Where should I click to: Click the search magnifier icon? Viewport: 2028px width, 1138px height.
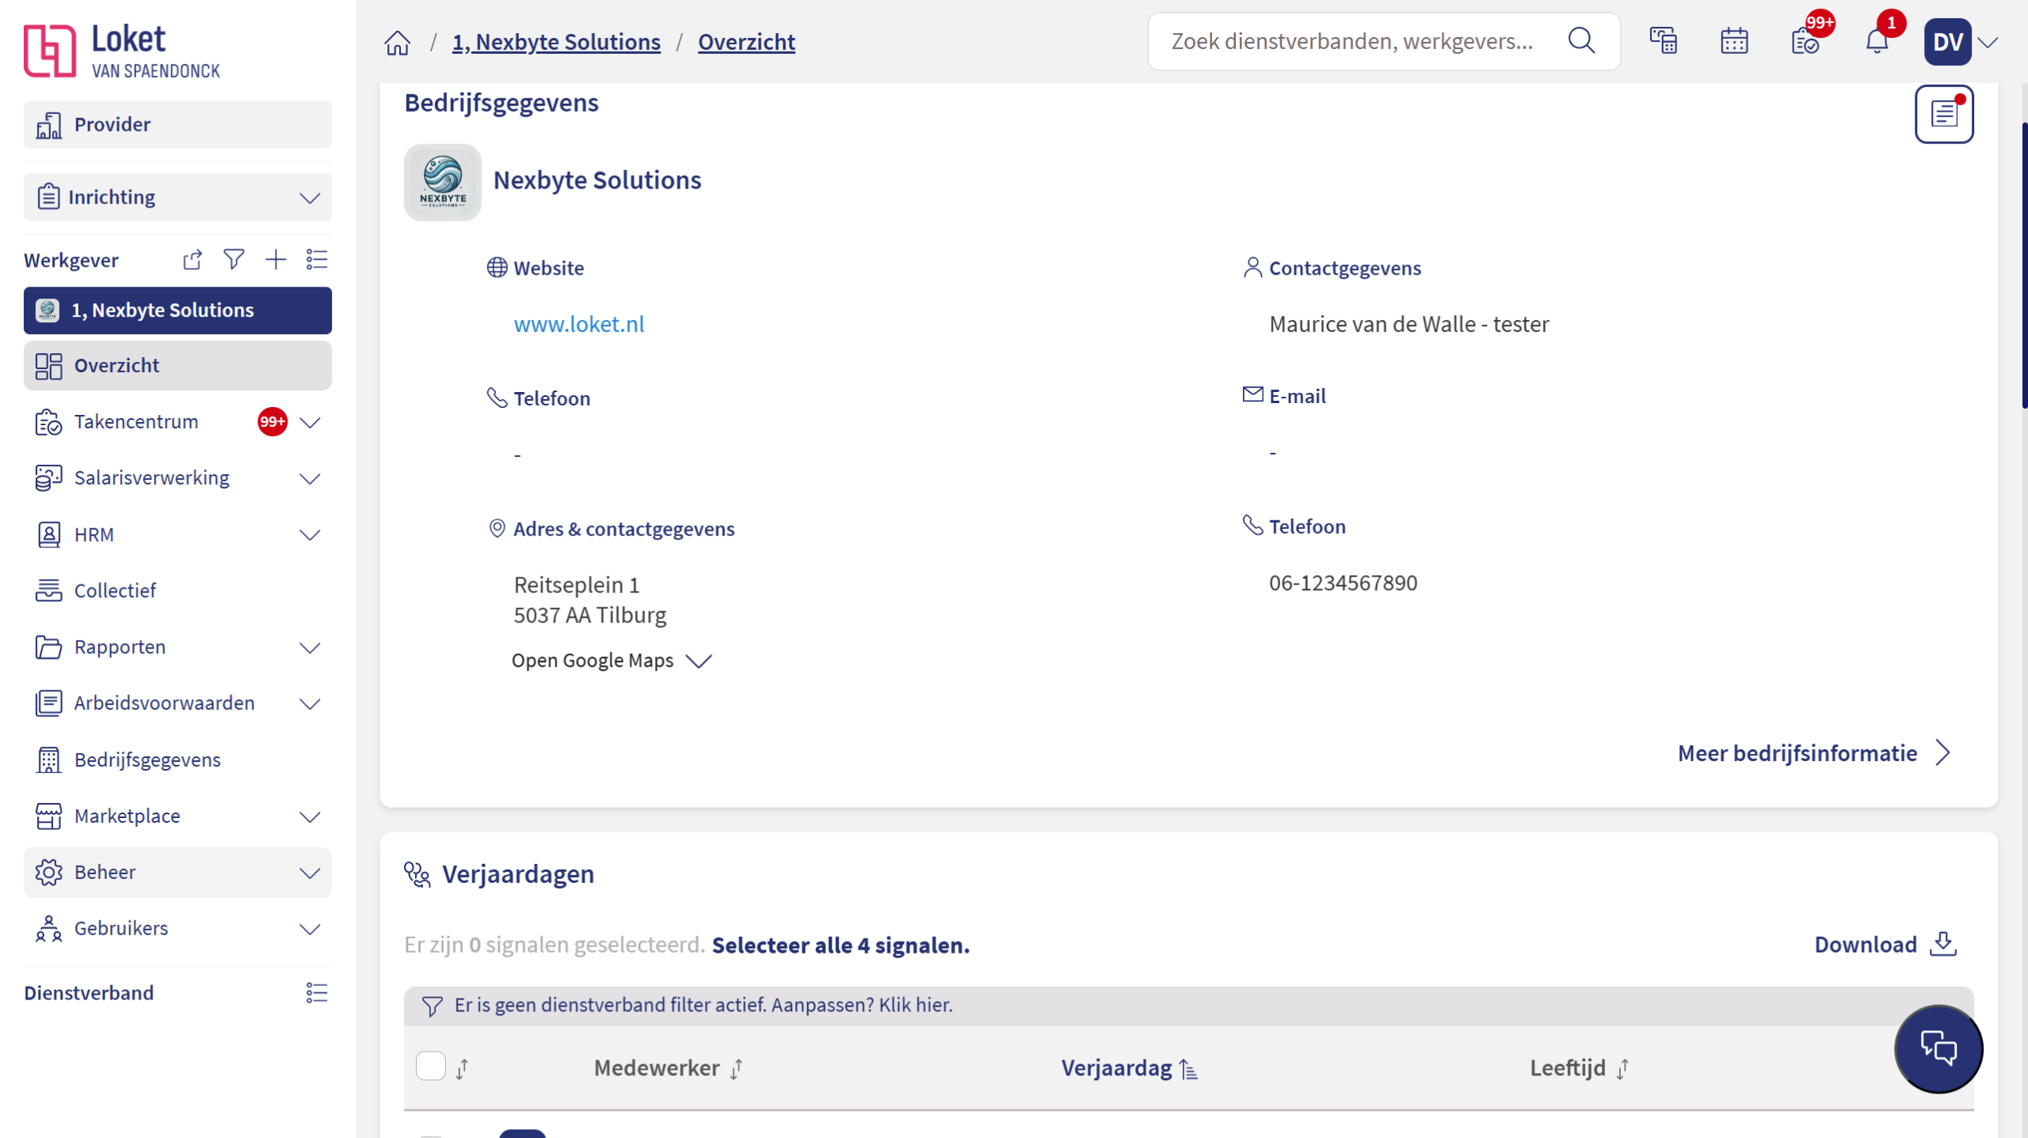[1581, 41]
